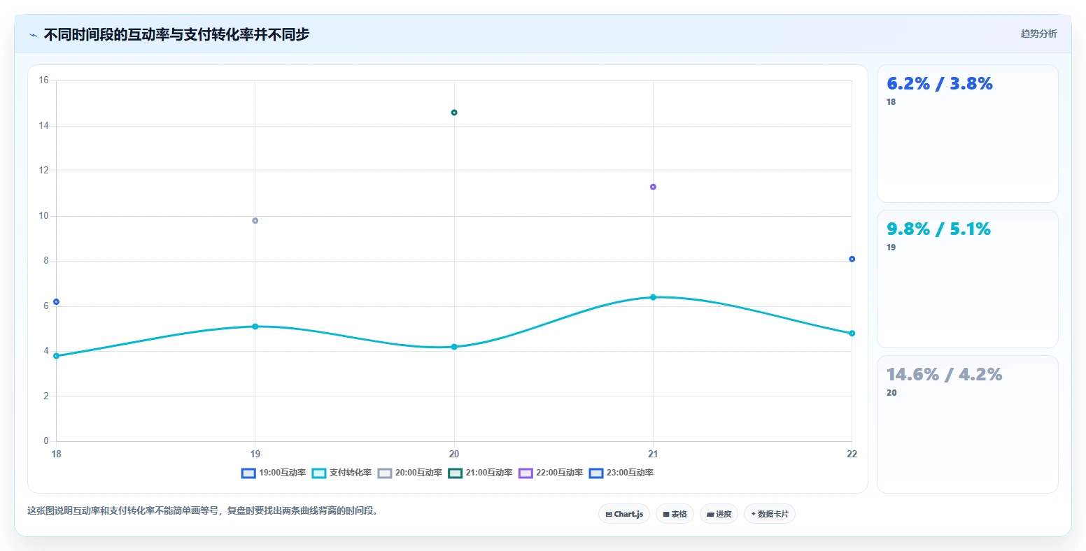The width and height of the screenshot is (1086, 551).
Task: Click the 支付转化率 data point at 19
Action: (255, 327)
